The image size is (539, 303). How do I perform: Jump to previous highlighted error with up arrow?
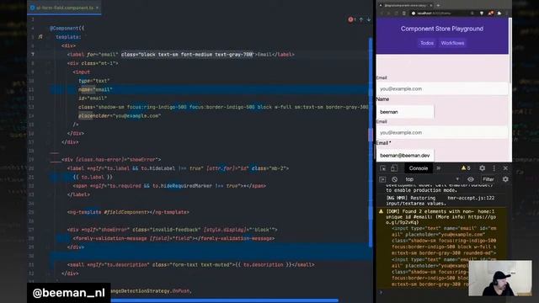pyautogui.click(x=361, y=20)
